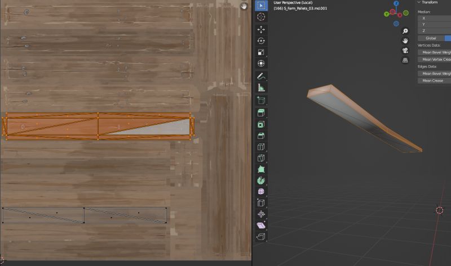Click the S_Farm_Pallets_03 object name text

(306, 8)
